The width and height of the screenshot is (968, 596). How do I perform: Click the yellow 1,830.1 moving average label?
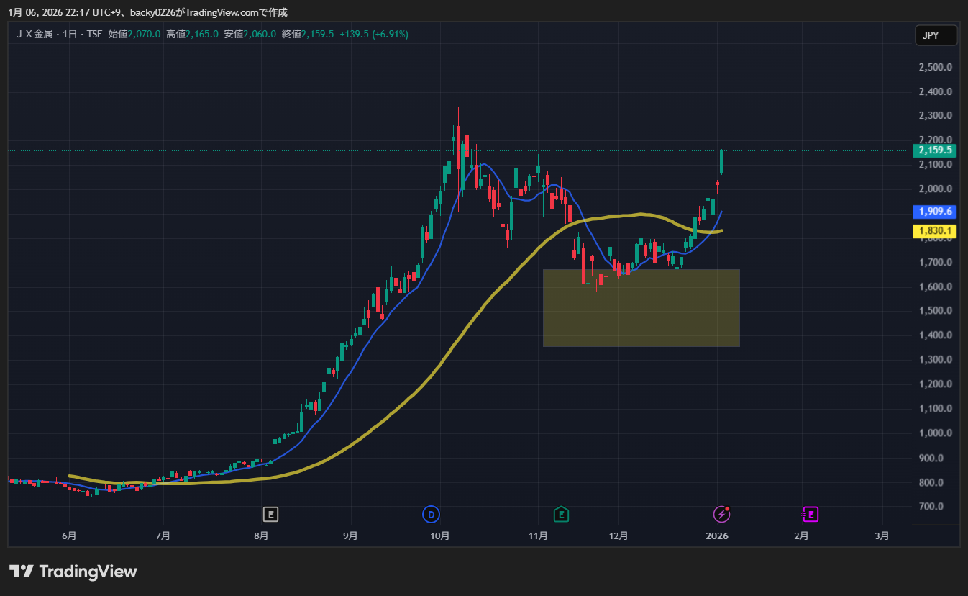tap(935, 231)
